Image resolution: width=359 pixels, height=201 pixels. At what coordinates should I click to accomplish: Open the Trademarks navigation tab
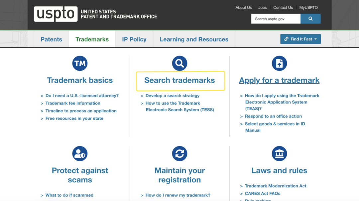(92, 39)
